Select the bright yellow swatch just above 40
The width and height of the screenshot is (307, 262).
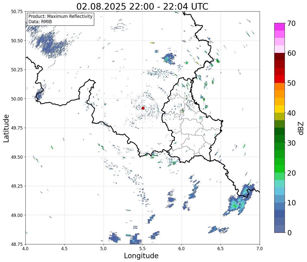point(280,109)
